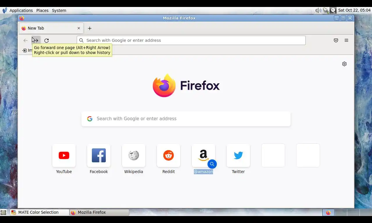372x223 pixels.
Task: Click the Google logo in search box
Action: click(90, 119)
